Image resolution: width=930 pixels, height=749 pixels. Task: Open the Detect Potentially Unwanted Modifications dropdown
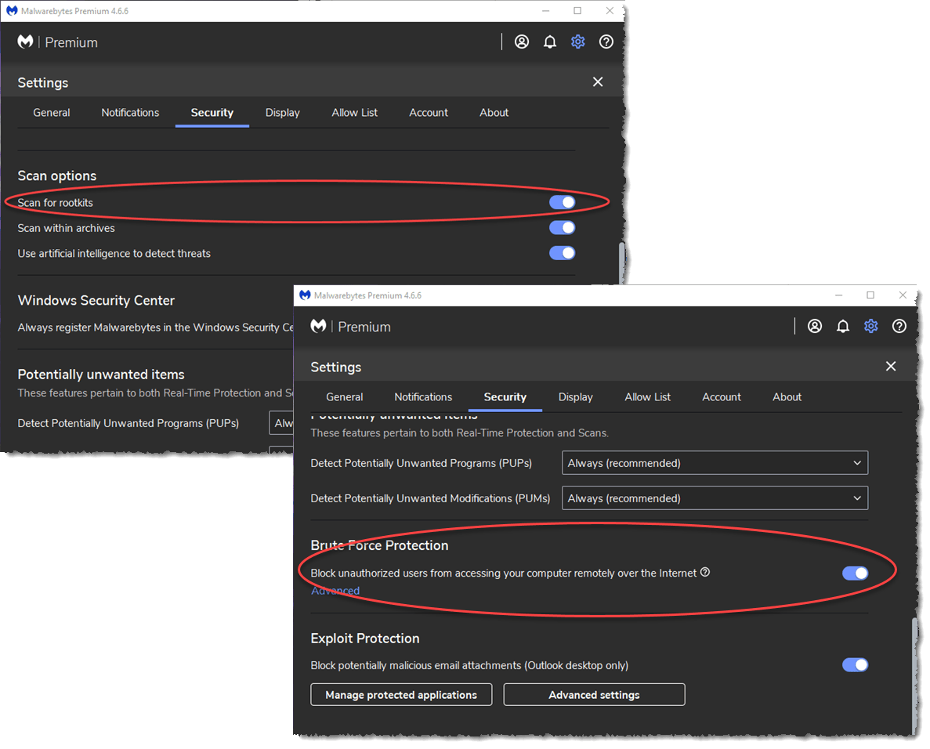(715, 498)
